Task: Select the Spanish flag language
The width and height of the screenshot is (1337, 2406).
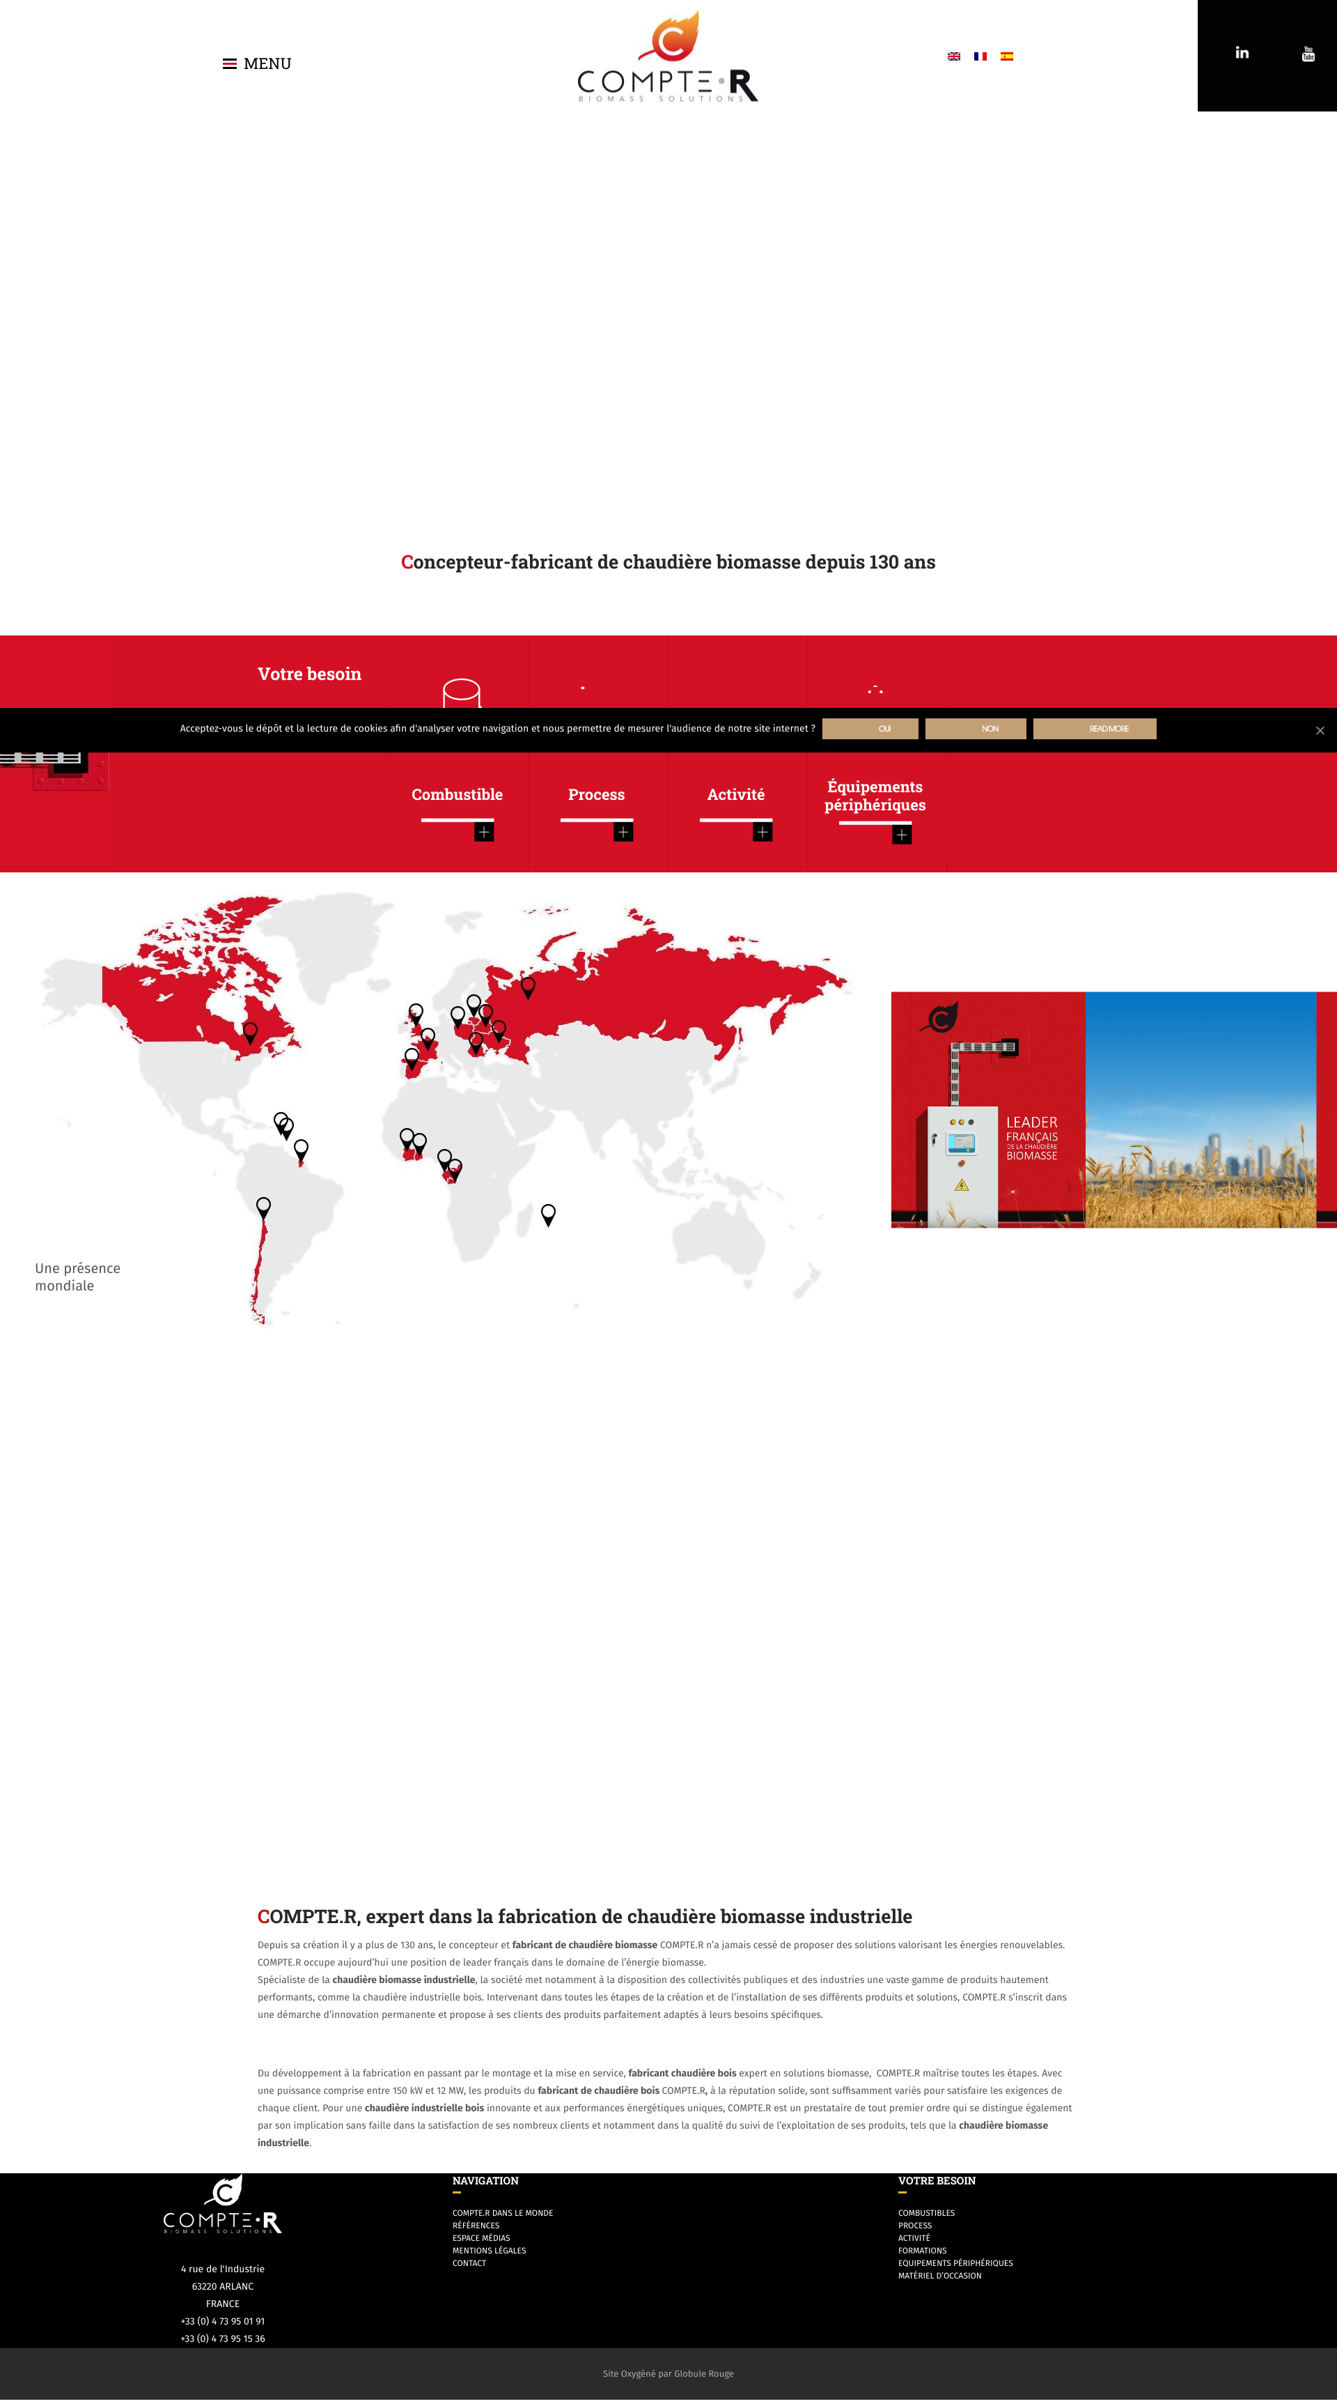Action: [x=1006, y=56]
